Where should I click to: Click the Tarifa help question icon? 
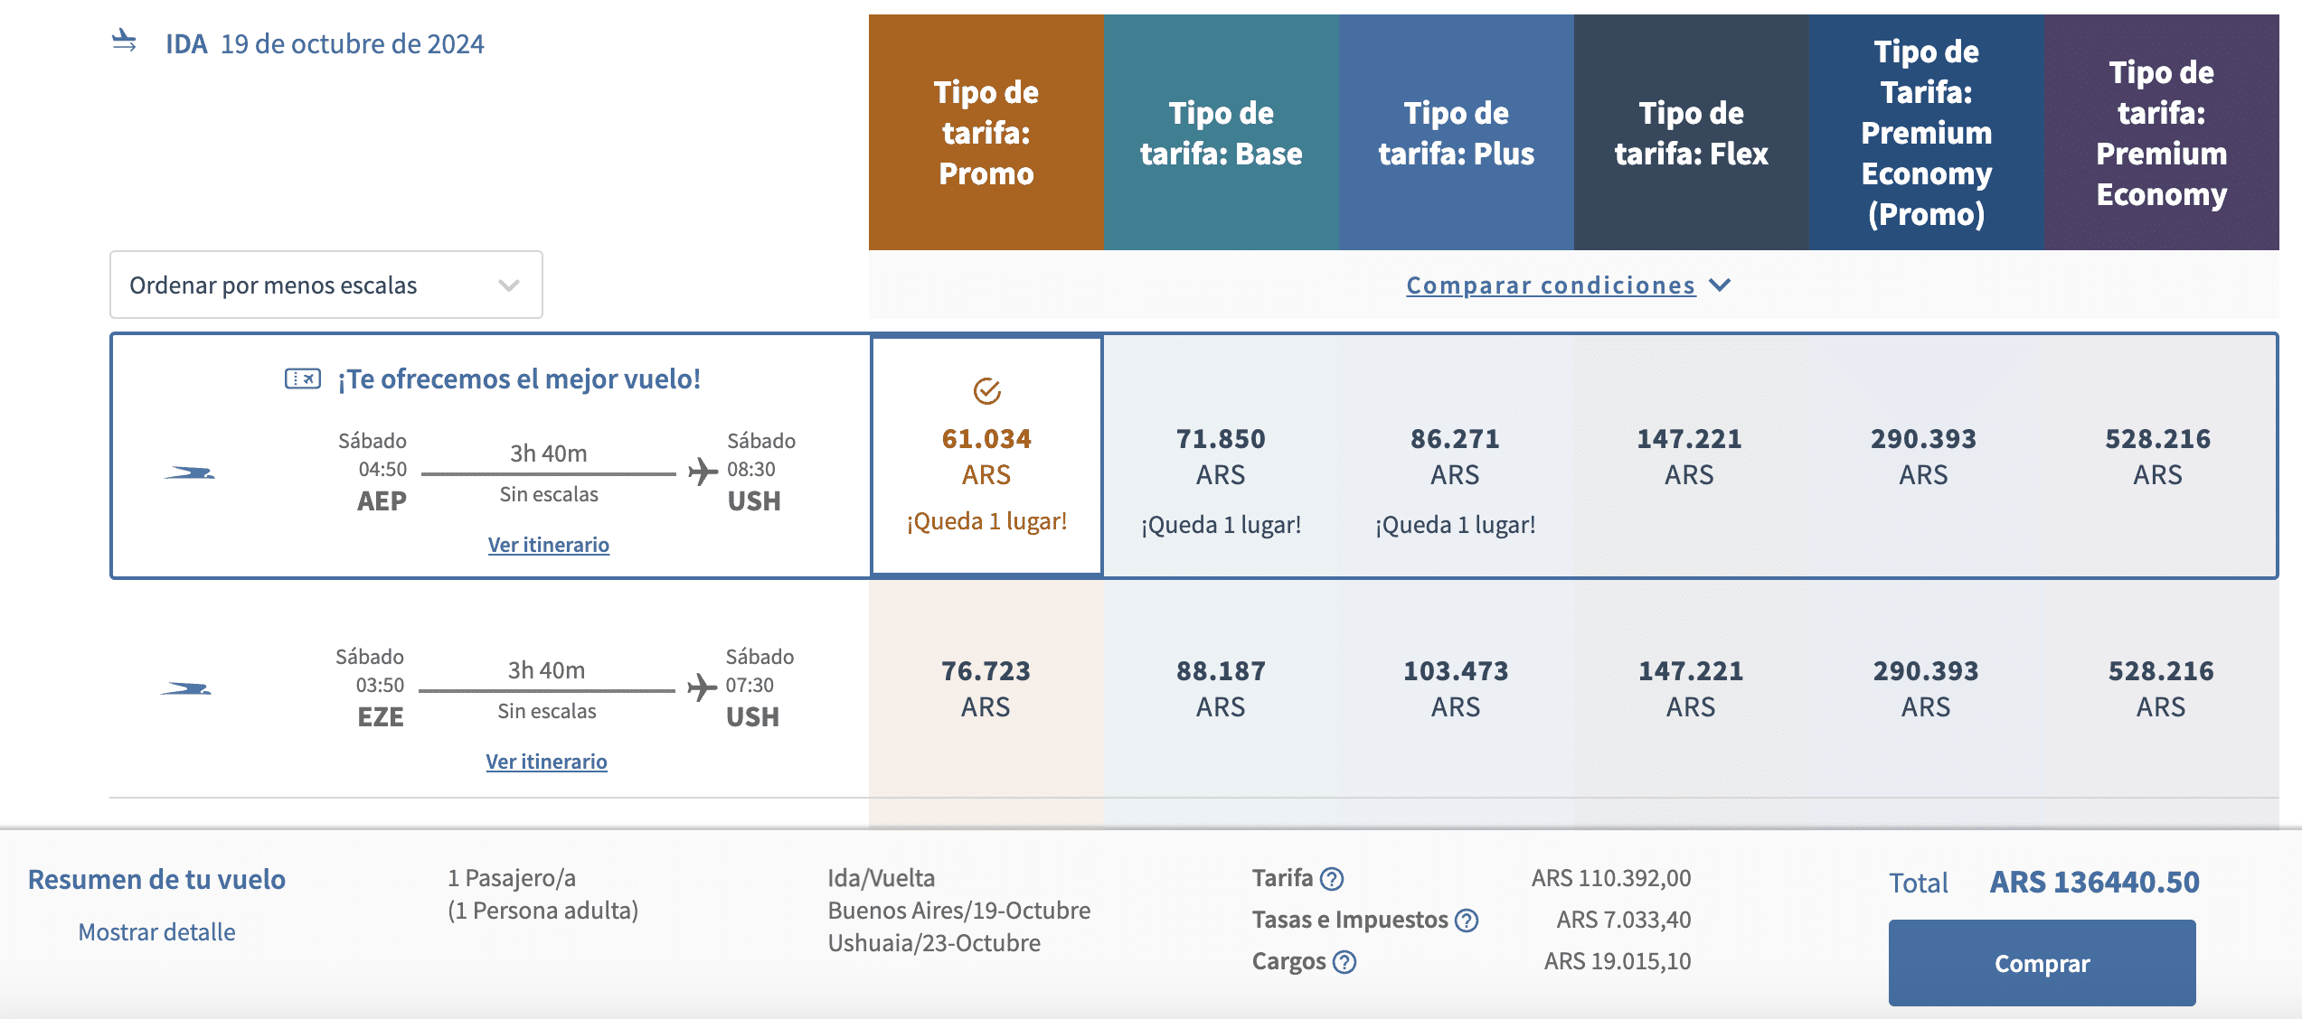(1332, 878)
